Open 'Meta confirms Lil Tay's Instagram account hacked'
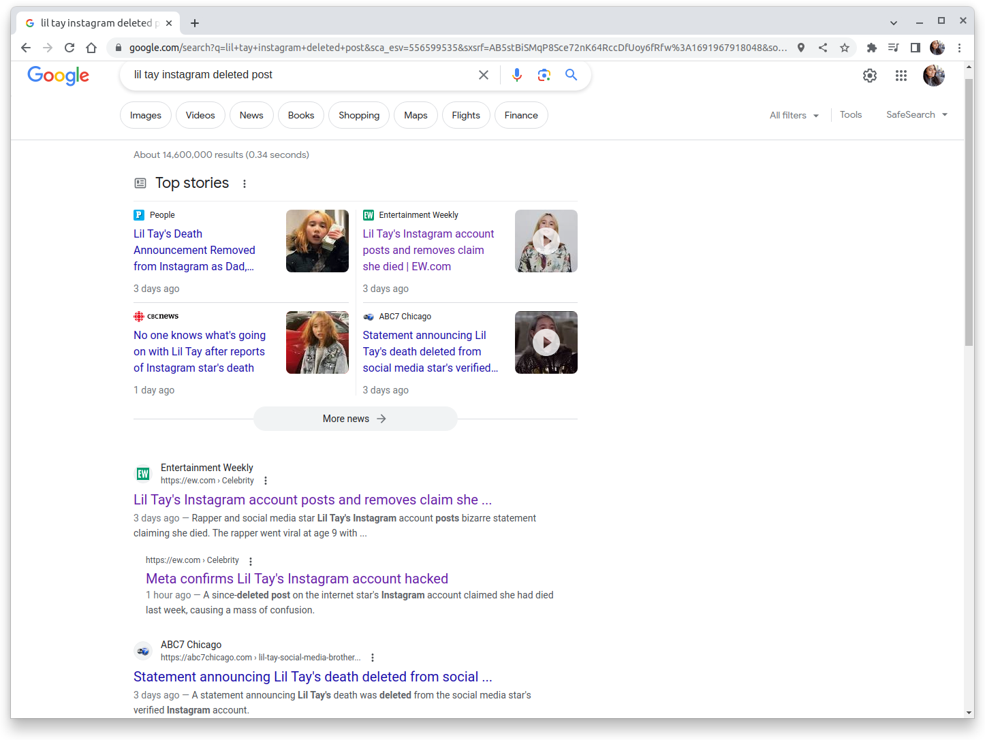This screenshot has width=985, height=740. click(297, 579)
